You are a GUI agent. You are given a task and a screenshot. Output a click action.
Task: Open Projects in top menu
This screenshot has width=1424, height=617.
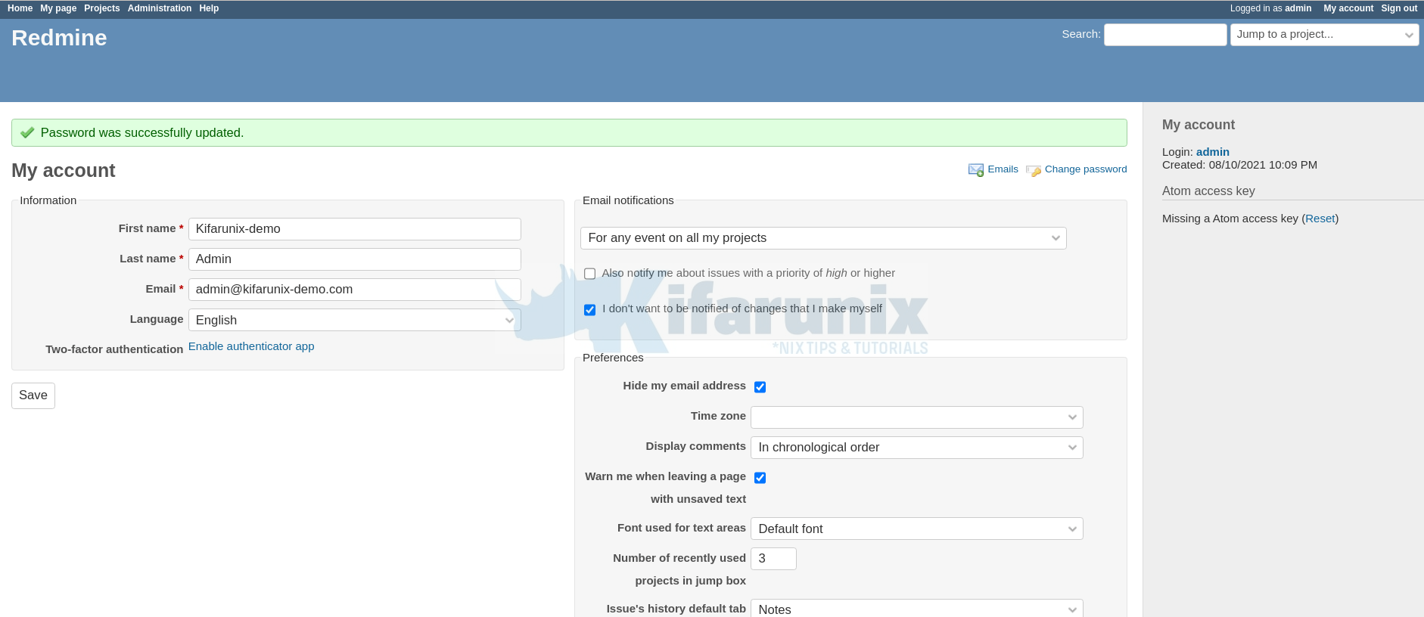(x=102, y=8)
